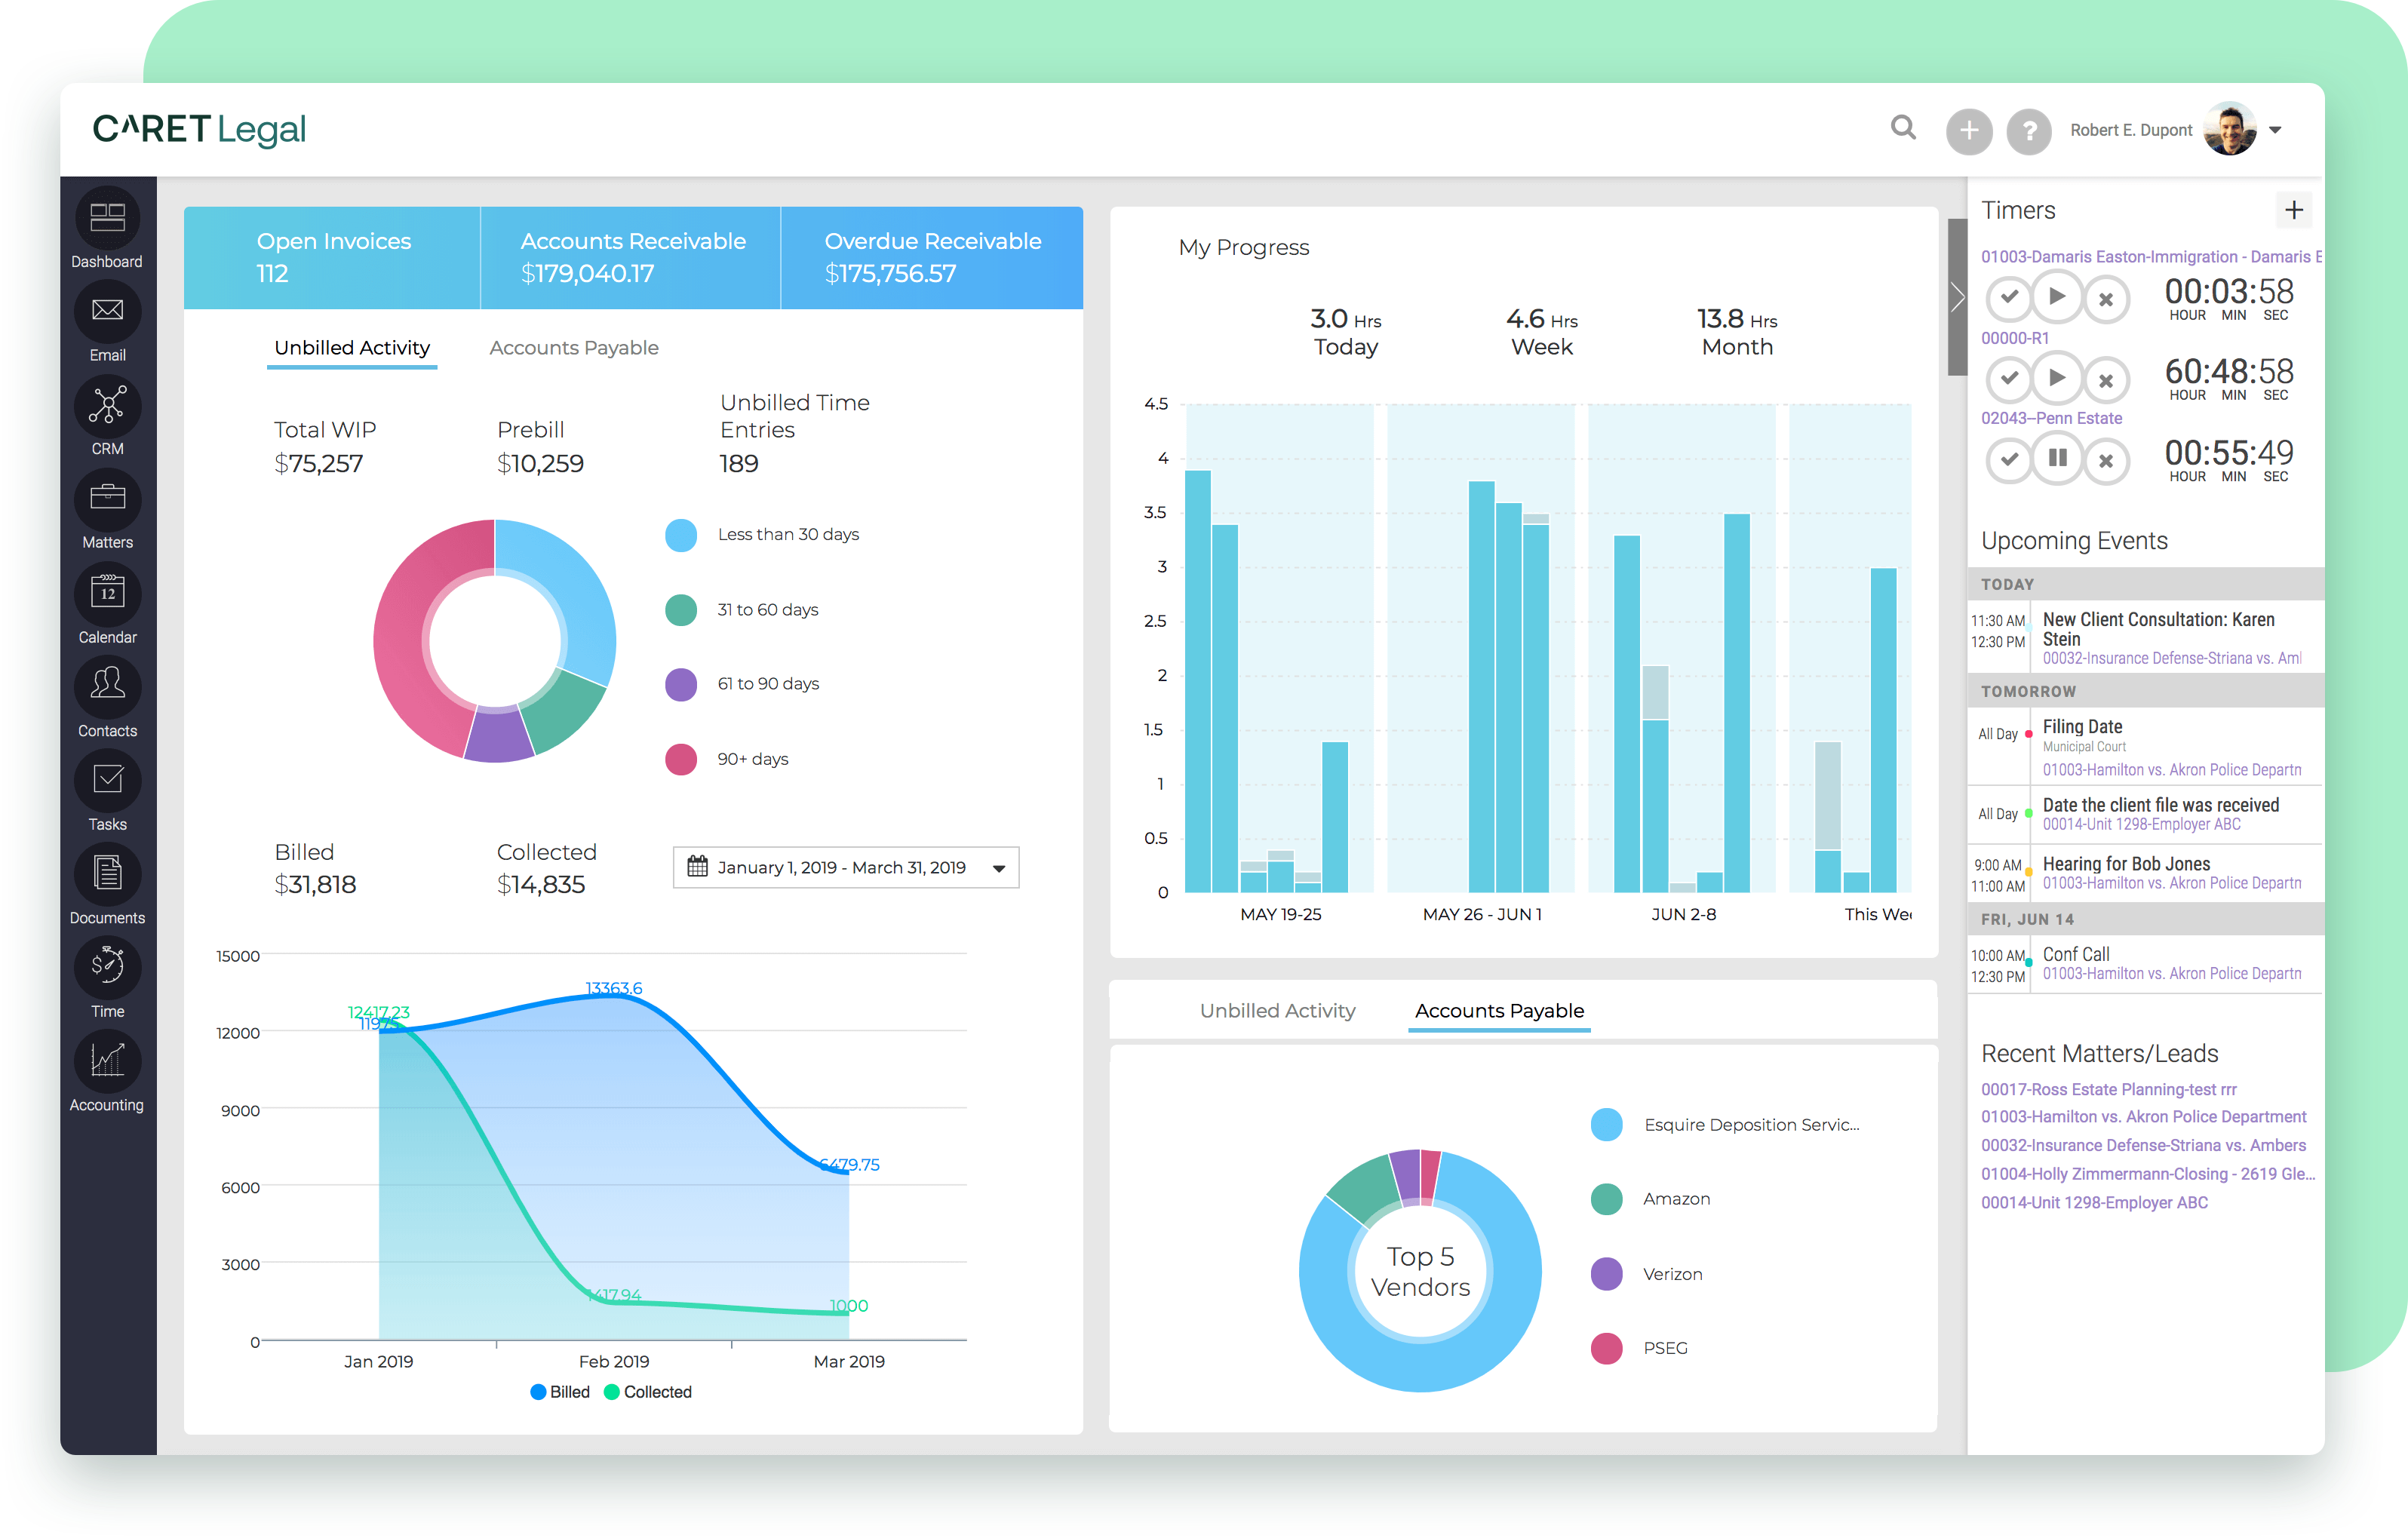Select Unbilled Activity tab below My Progress
Screen dimensions: 2408x1538
pos(1277,1011)
